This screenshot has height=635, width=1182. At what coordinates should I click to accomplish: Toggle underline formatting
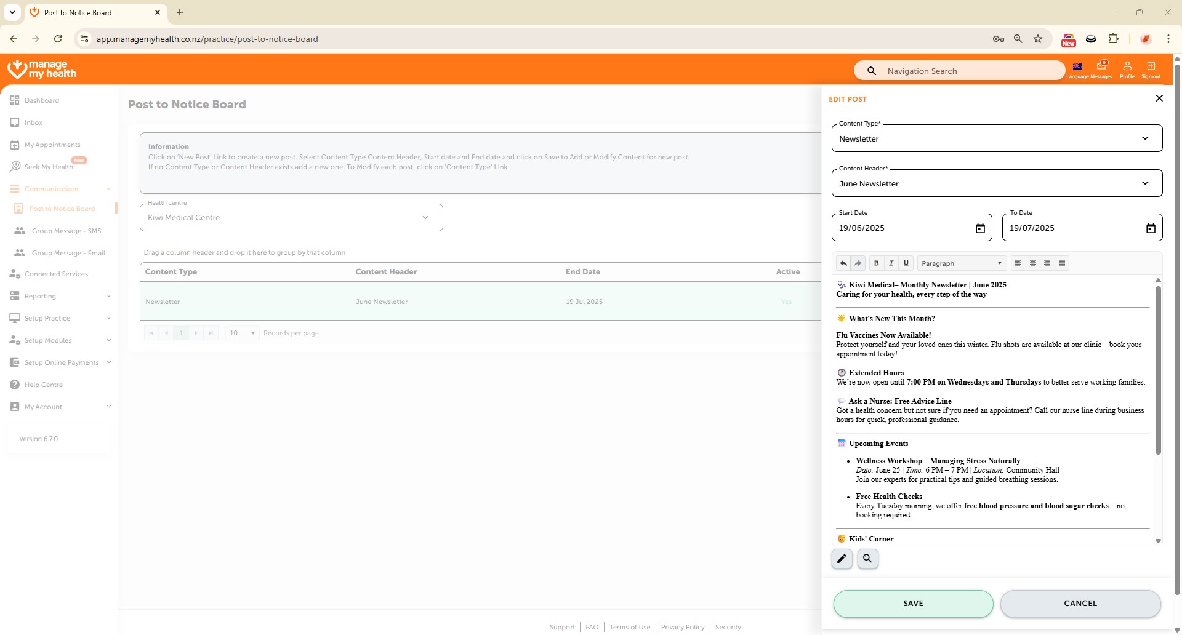point(906,263)
